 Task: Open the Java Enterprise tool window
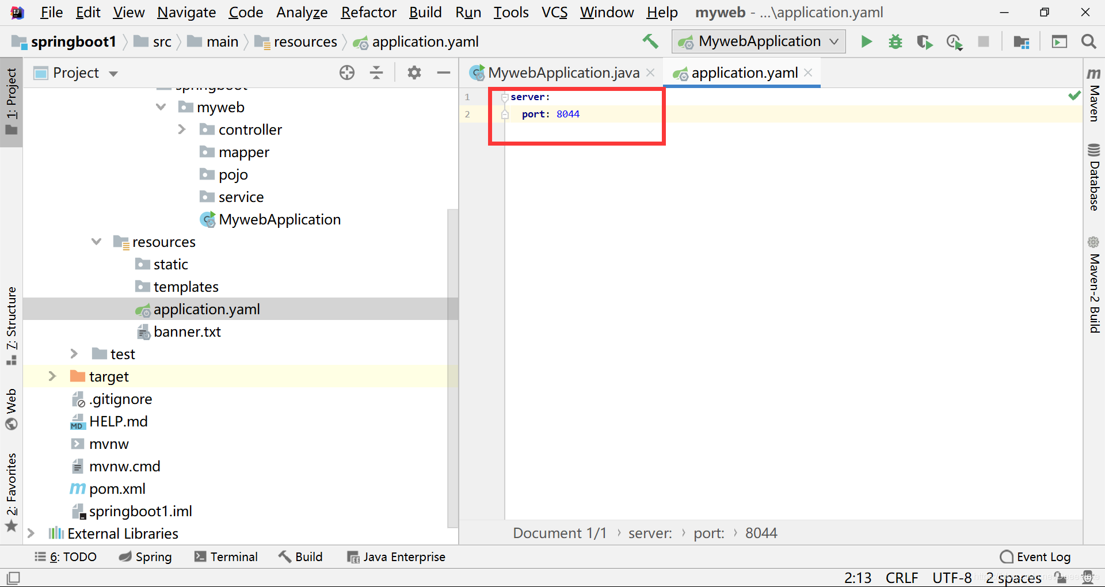point(397,557)
